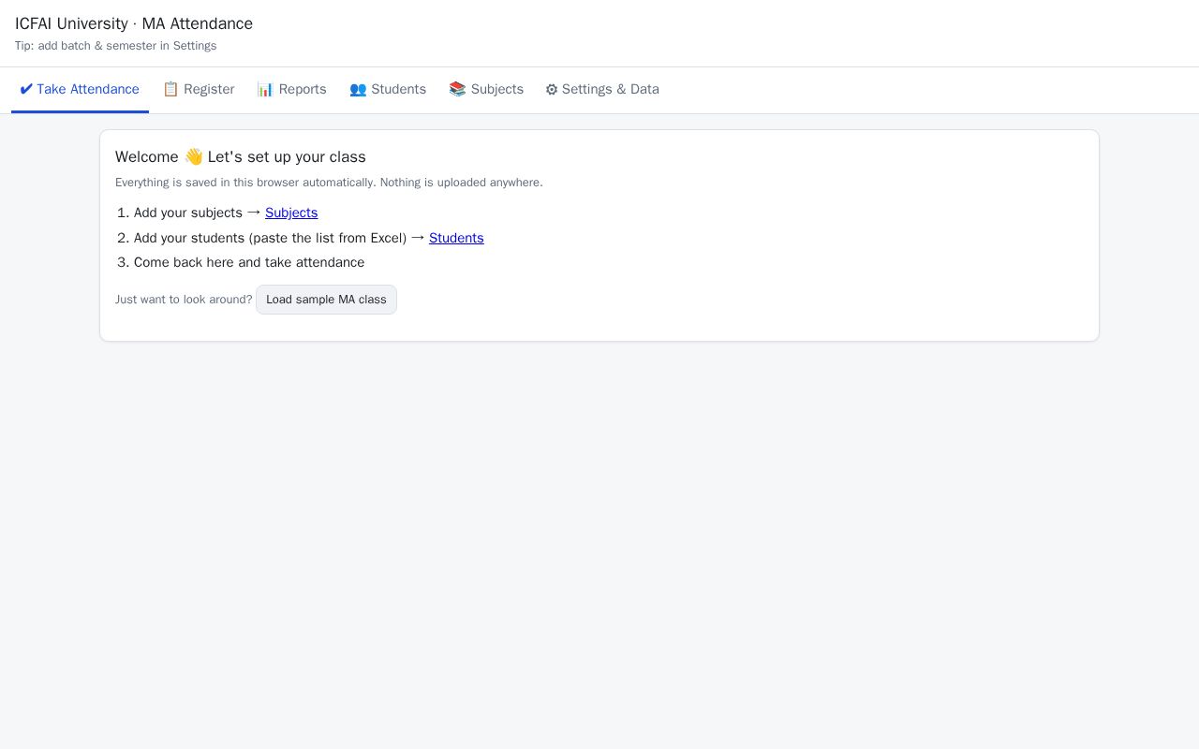
Task: Click the 'Welcome 👋 Let's set up your class' heading
Action: (241, 156)
